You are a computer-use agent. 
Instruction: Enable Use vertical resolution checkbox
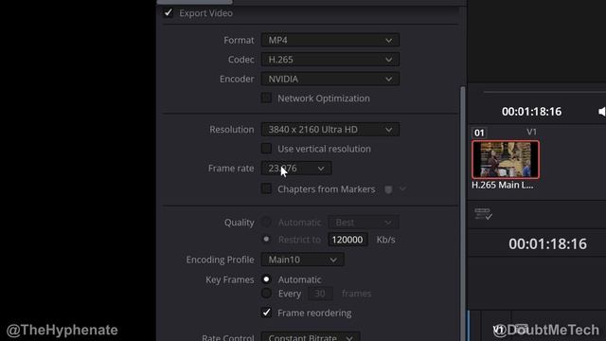(266, 148)
